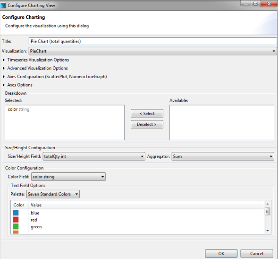
Task: Open the Palette Seven Standard Colors dropdown
Action: click(x=53, y=194)
